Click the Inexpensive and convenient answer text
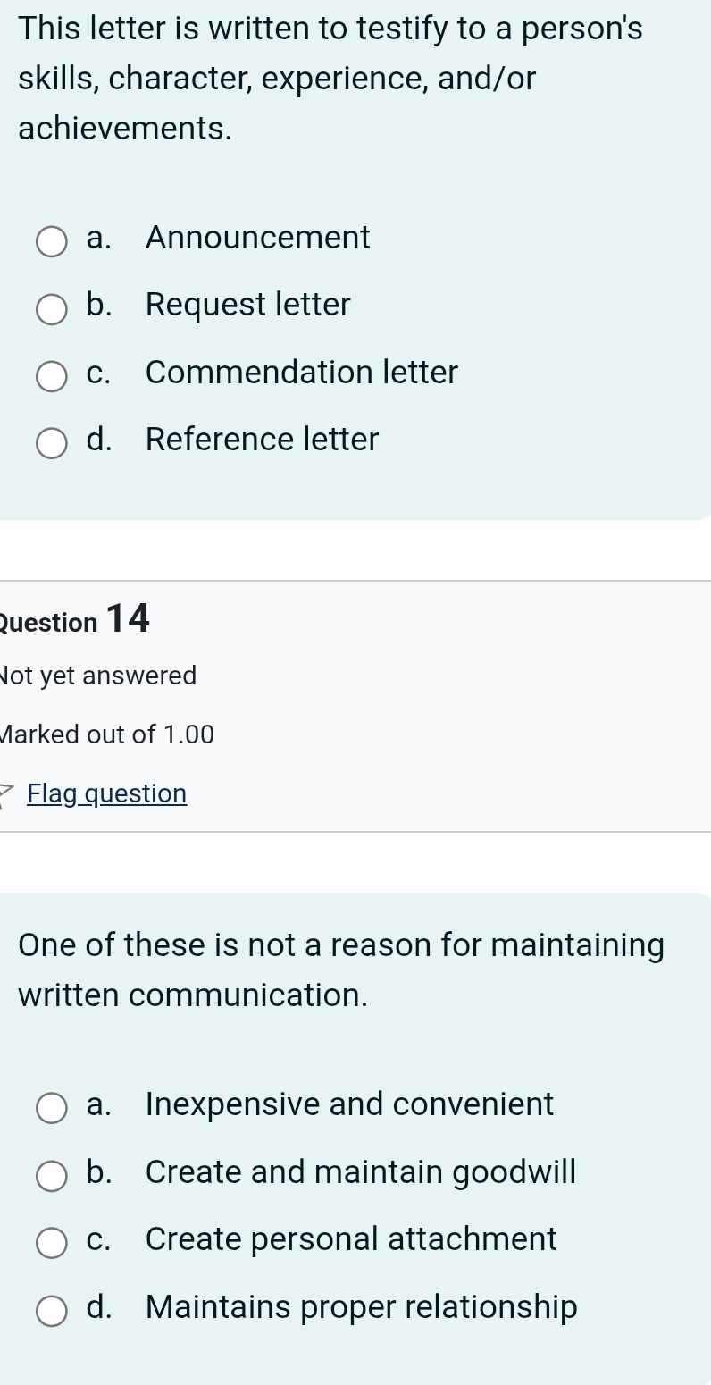The width and height of the screenshot is (711, 1385). tap(349, 1104)
